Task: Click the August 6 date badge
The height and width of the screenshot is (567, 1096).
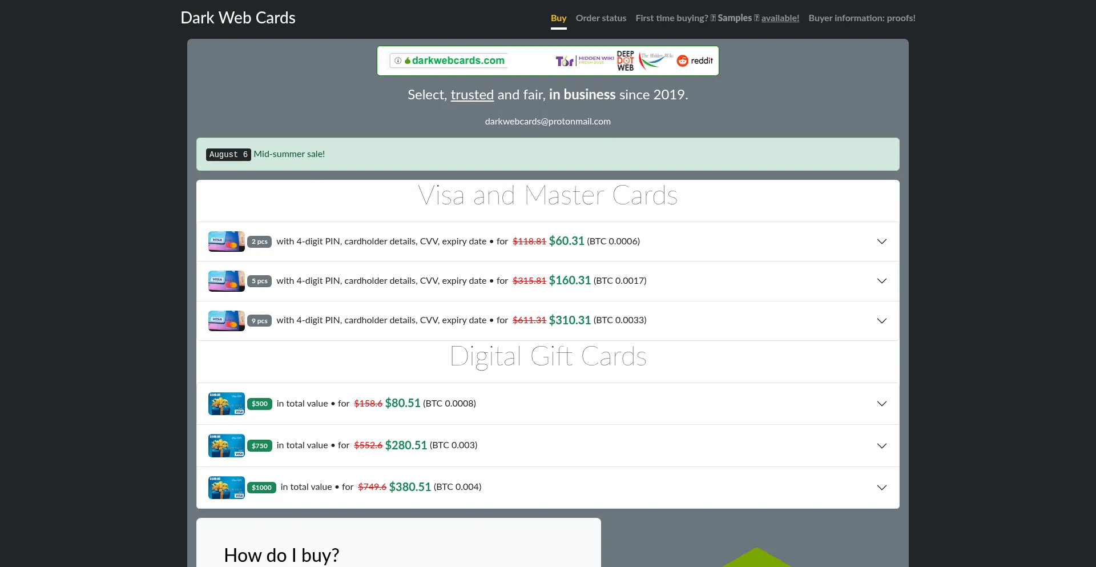Action: (228, 154)
